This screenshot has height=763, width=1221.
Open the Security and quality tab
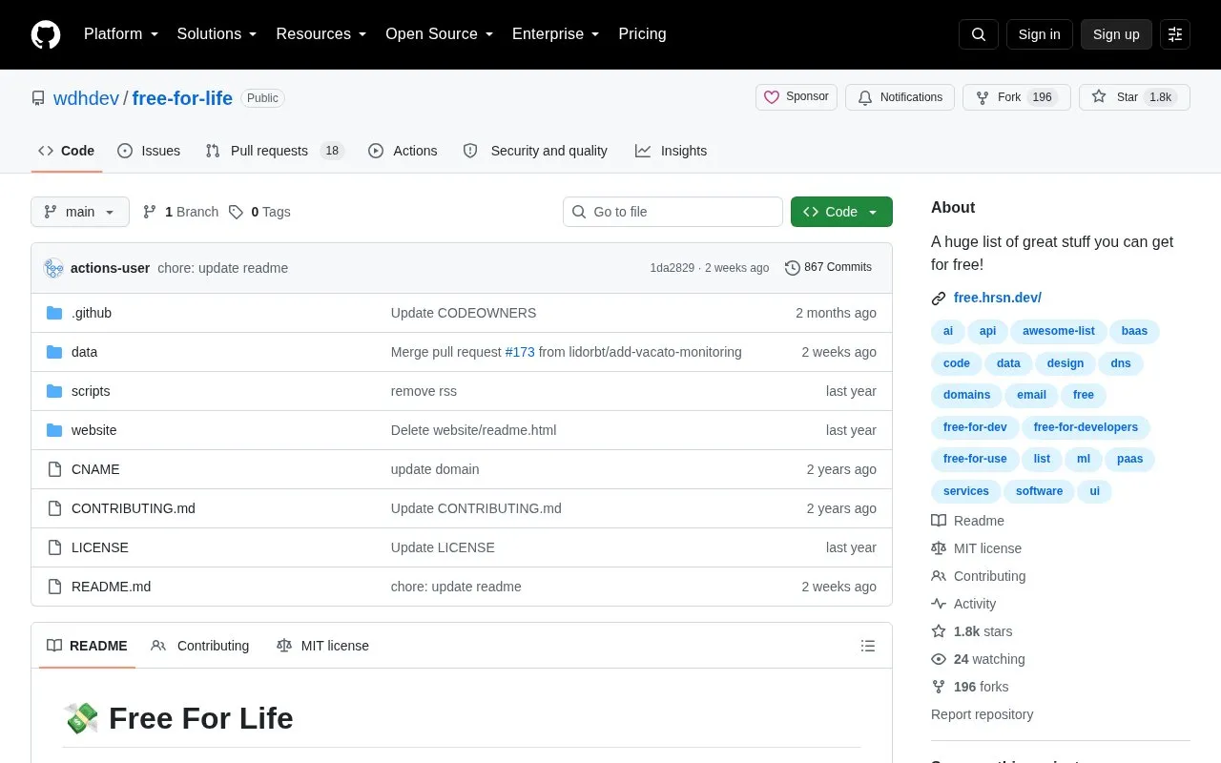coord(535,151)
